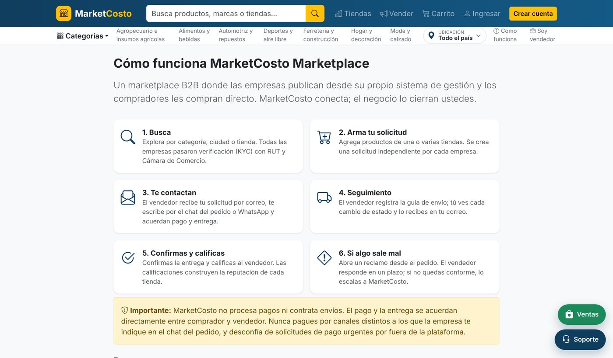This screenshot has width=613, height=358.
Task: Click the card title 6. Si algo sale mal
Action: [370, 253]
